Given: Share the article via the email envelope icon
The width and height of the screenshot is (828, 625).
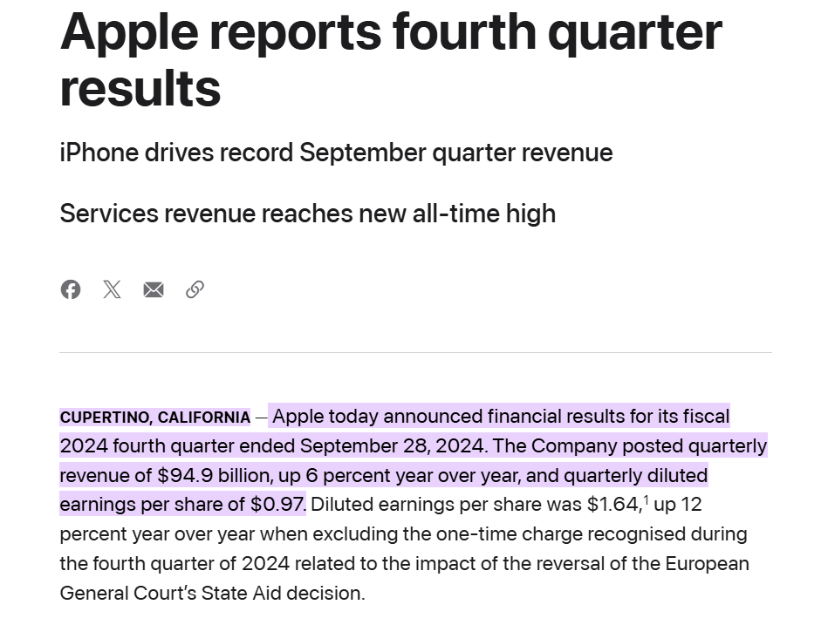Looking at the screenshot, I should click(154, 289).
